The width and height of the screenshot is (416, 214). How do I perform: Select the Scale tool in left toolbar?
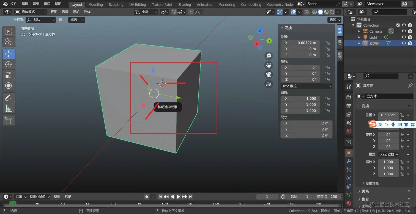pyautogui.click(x=9, y=75)
